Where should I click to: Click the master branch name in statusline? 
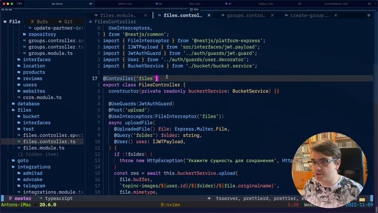click(23, 198)
